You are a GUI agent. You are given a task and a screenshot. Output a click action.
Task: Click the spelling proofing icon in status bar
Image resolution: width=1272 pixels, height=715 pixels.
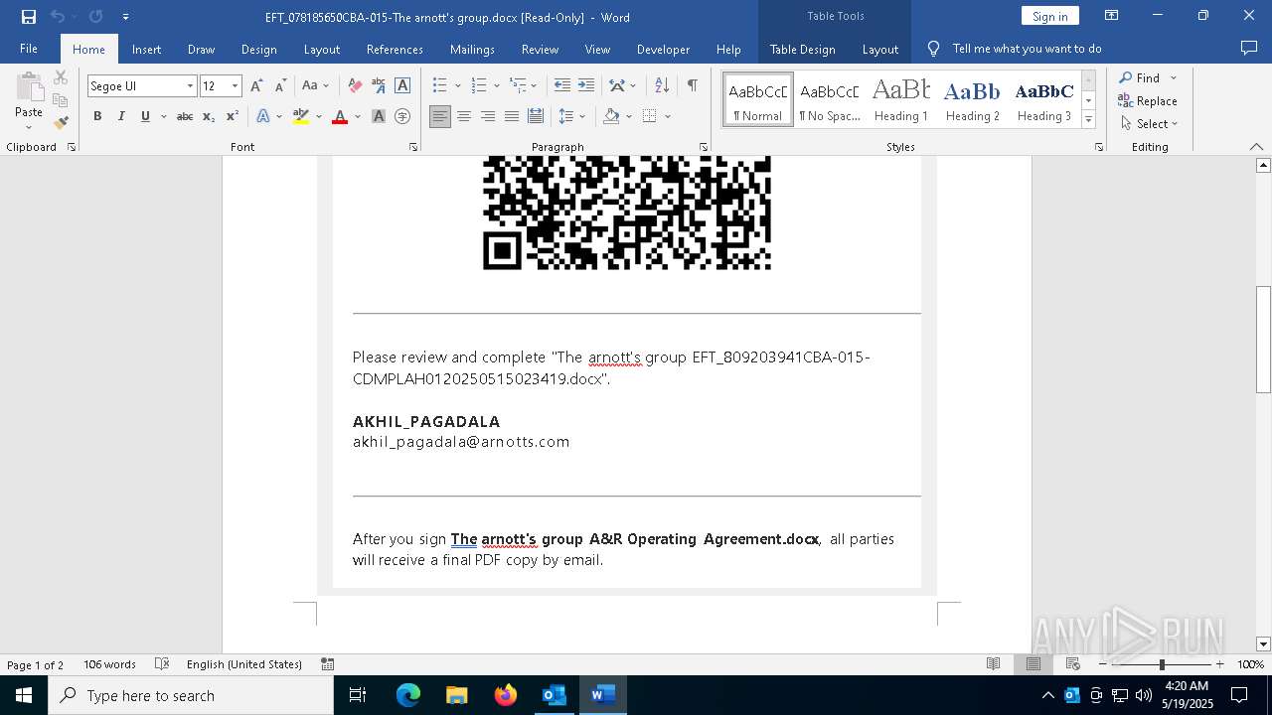click(162, 664)
